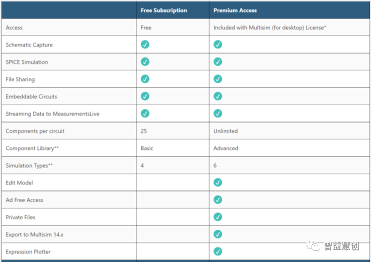Click the Unlimited value in Premium column
Viewport: 371px width, 262px height.
pyautogui.click(x=225, y=131)
